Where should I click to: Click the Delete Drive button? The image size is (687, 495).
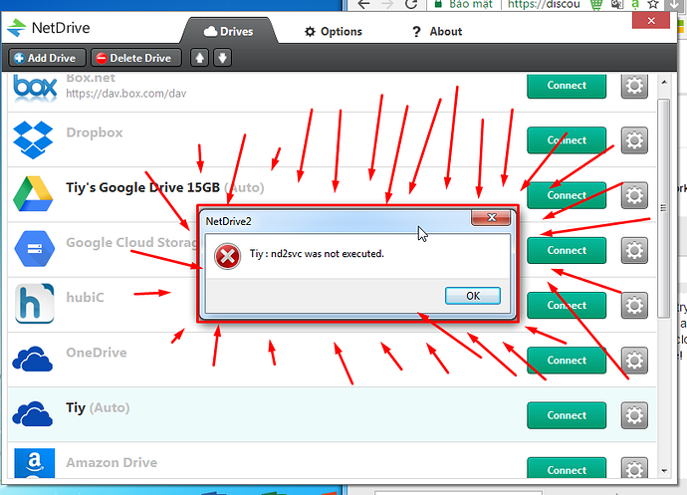tap(136, 58)
